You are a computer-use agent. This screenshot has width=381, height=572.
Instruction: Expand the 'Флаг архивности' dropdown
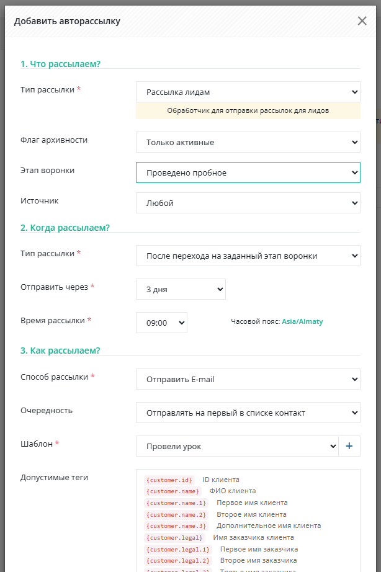coord(248,142)
